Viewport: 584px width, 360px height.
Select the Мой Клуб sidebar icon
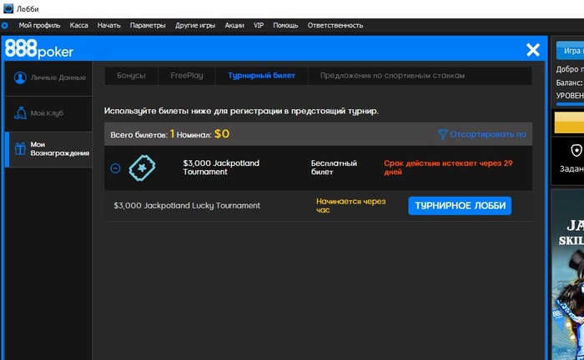pos(20,113)
